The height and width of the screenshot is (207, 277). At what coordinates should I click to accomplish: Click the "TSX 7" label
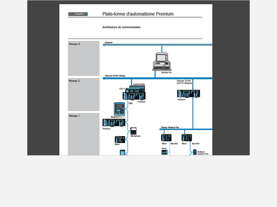122,89
